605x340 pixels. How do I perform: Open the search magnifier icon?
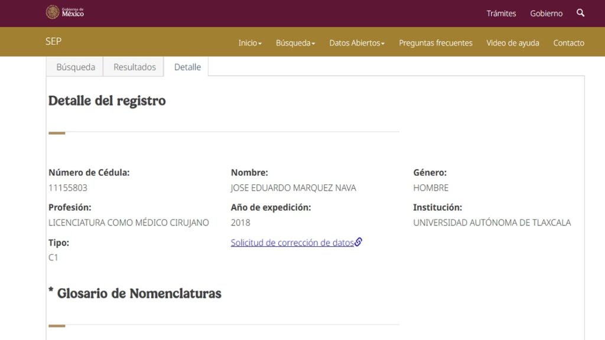(580, 12)
